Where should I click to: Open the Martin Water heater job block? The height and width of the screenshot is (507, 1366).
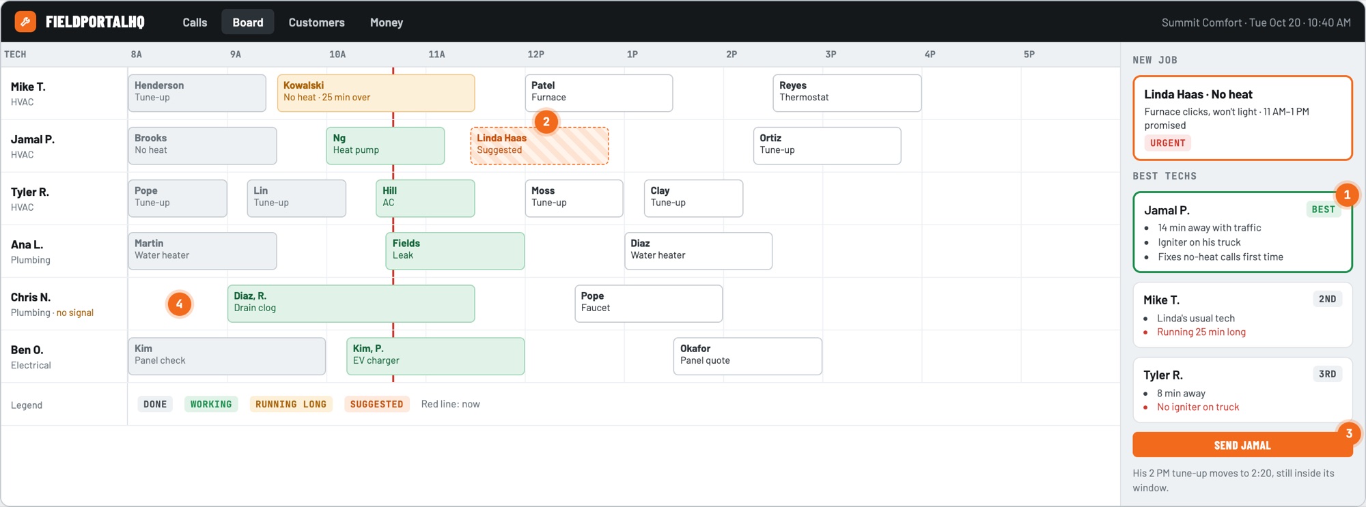tap(202, 250)
